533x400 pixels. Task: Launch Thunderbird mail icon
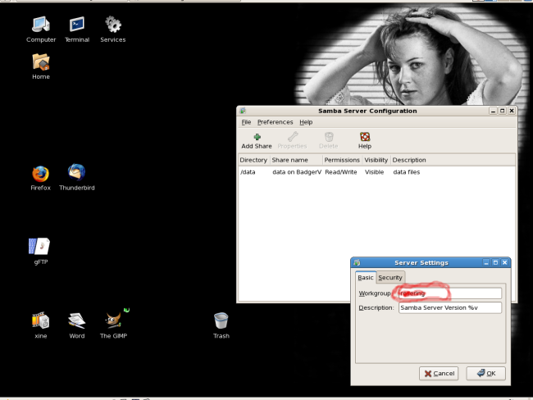(x=76, y=173)
